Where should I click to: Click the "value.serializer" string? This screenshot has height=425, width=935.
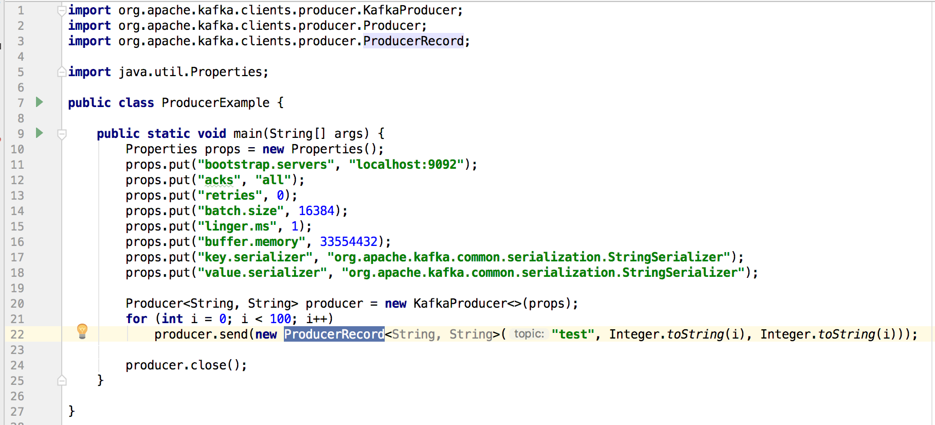(262, 272)
